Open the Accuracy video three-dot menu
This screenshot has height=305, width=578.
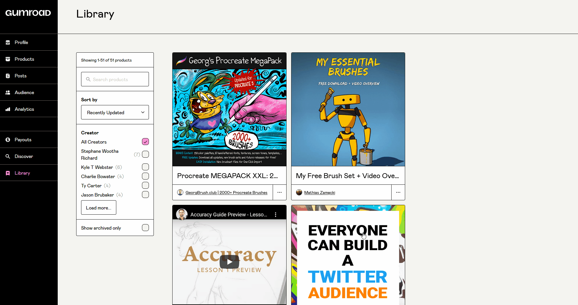coord(276,215)
